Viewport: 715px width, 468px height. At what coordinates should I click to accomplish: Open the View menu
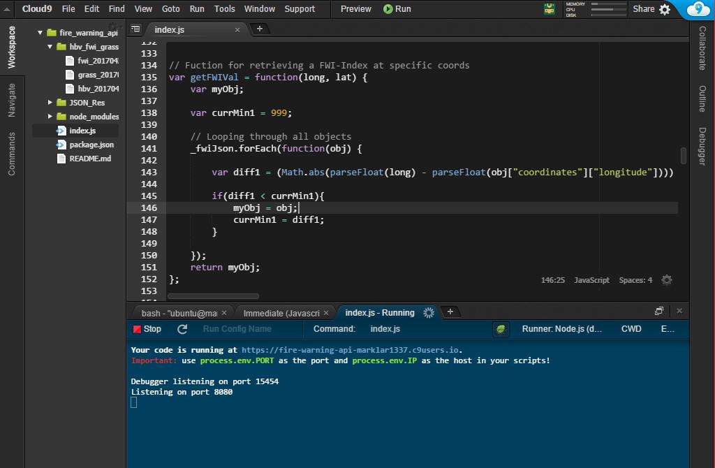[x=143, y=8]
